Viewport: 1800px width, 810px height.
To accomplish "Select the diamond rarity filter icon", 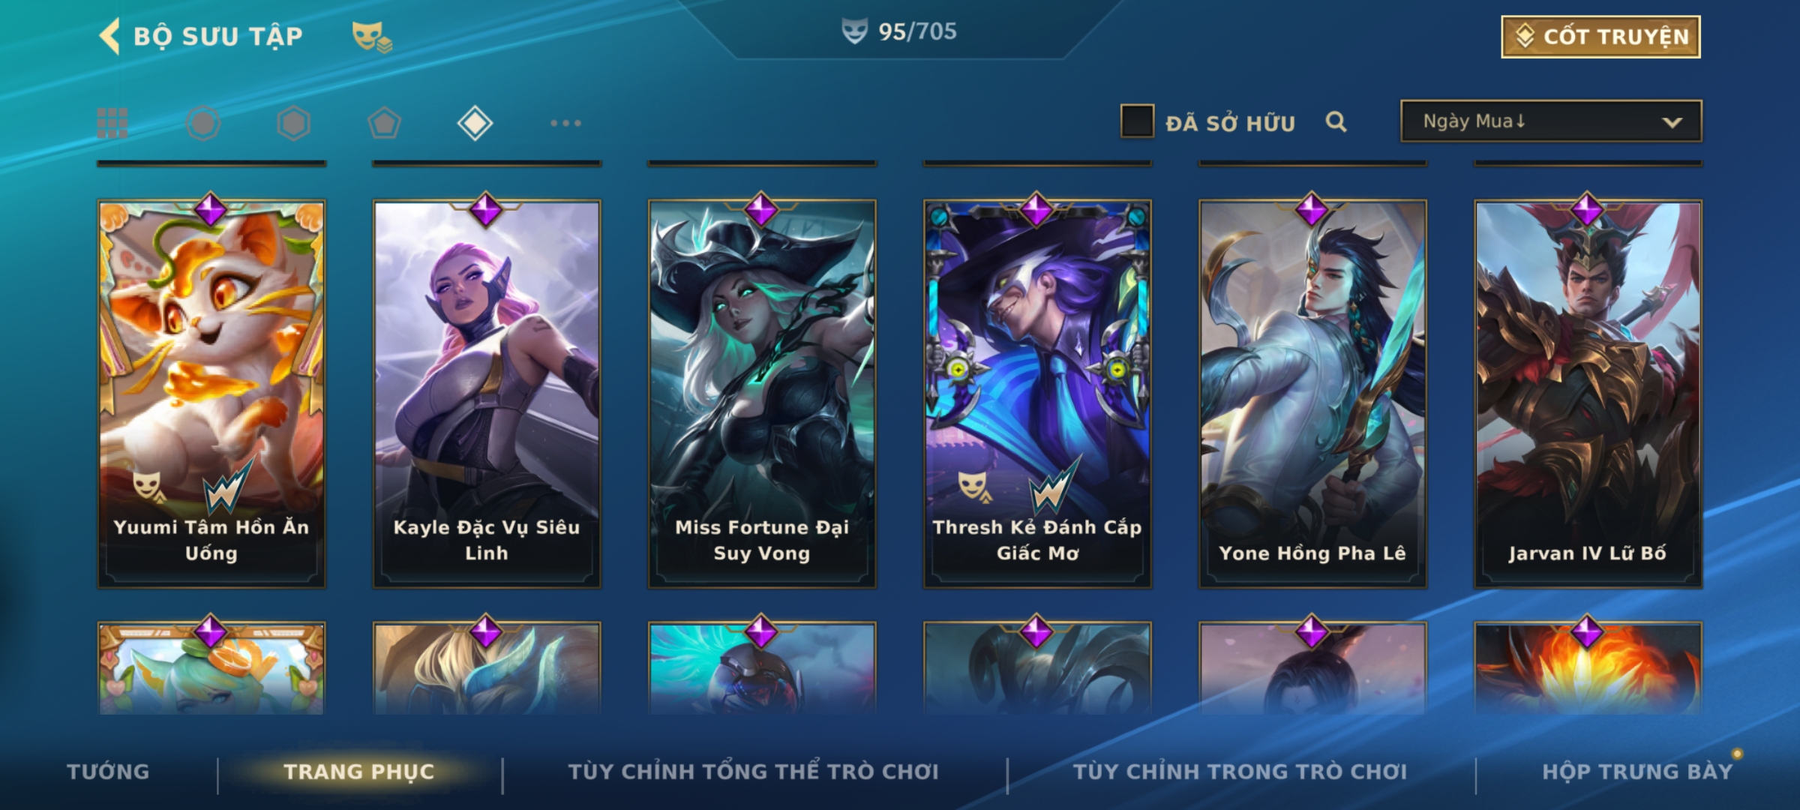I will pyautogui.click(x=475, y=123).
